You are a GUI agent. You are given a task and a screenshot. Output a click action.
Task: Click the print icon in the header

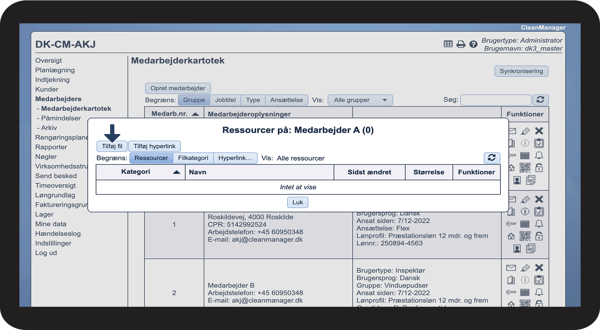(x=461, y=44)
